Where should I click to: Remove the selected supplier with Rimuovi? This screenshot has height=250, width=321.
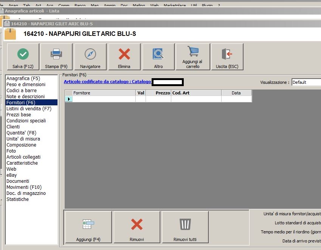(137, 227)
